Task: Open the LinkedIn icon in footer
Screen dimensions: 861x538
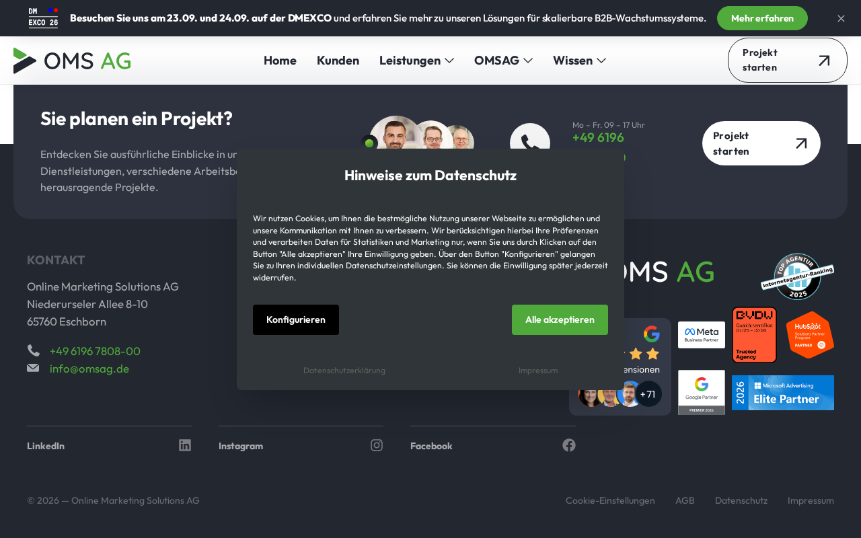Action: 185,445
